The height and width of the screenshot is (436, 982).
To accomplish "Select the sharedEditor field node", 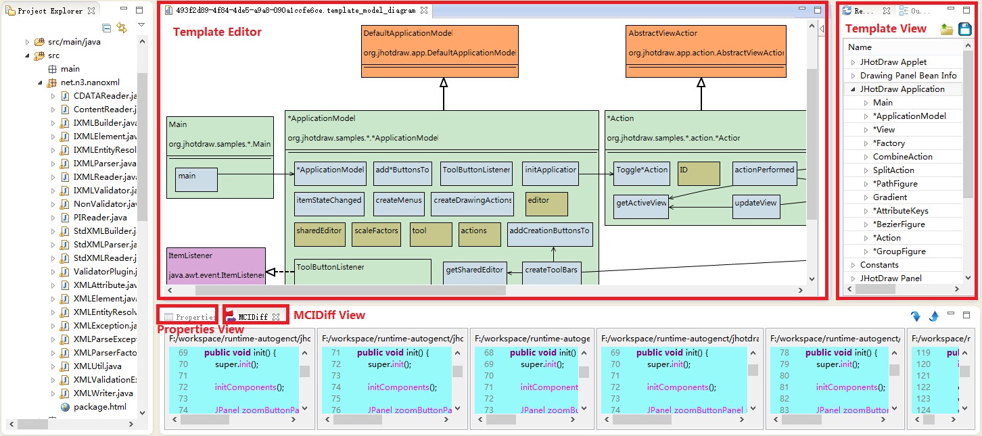I will tap(319, 235).
